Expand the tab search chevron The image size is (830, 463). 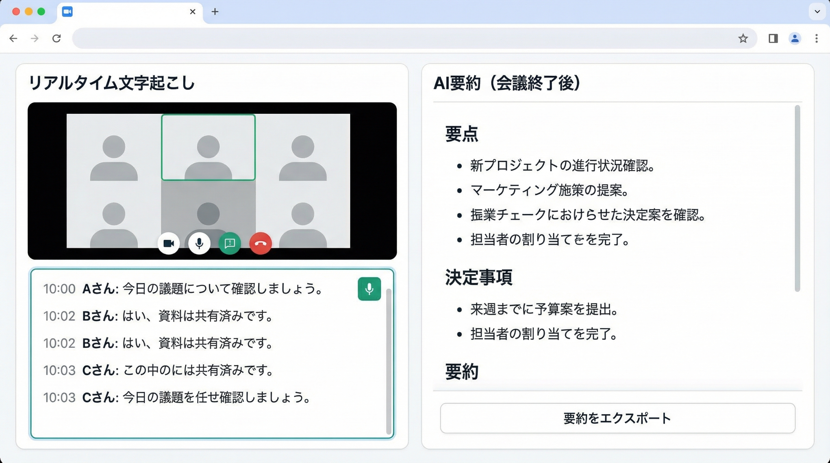pos(817,11)
